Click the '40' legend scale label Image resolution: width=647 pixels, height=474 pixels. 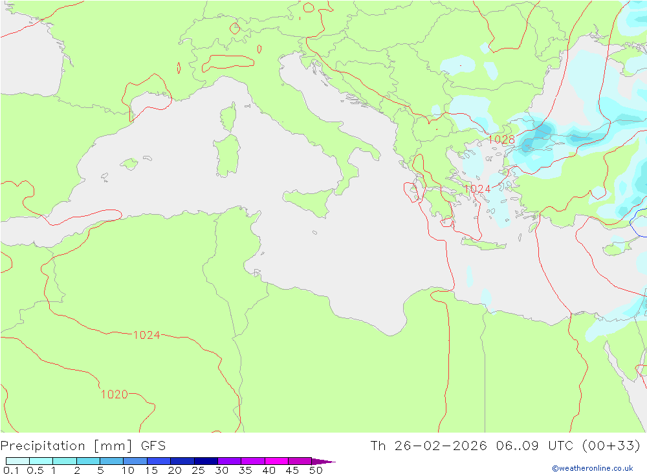click(x=269, y=470)
